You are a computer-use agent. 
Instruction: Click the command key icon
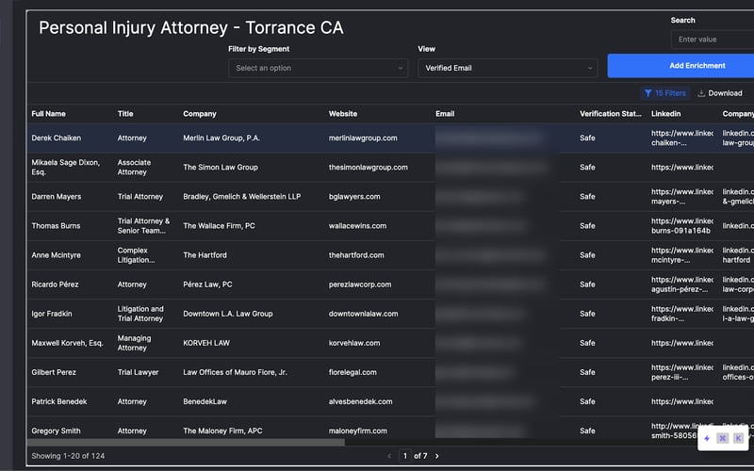(x=723, y=438)
